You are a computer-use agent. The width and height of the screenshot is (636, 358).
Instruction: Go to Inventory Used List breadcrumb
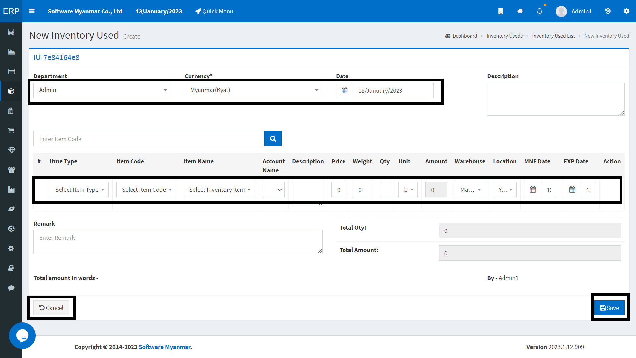pyautogui.click(x=553, y=36)
